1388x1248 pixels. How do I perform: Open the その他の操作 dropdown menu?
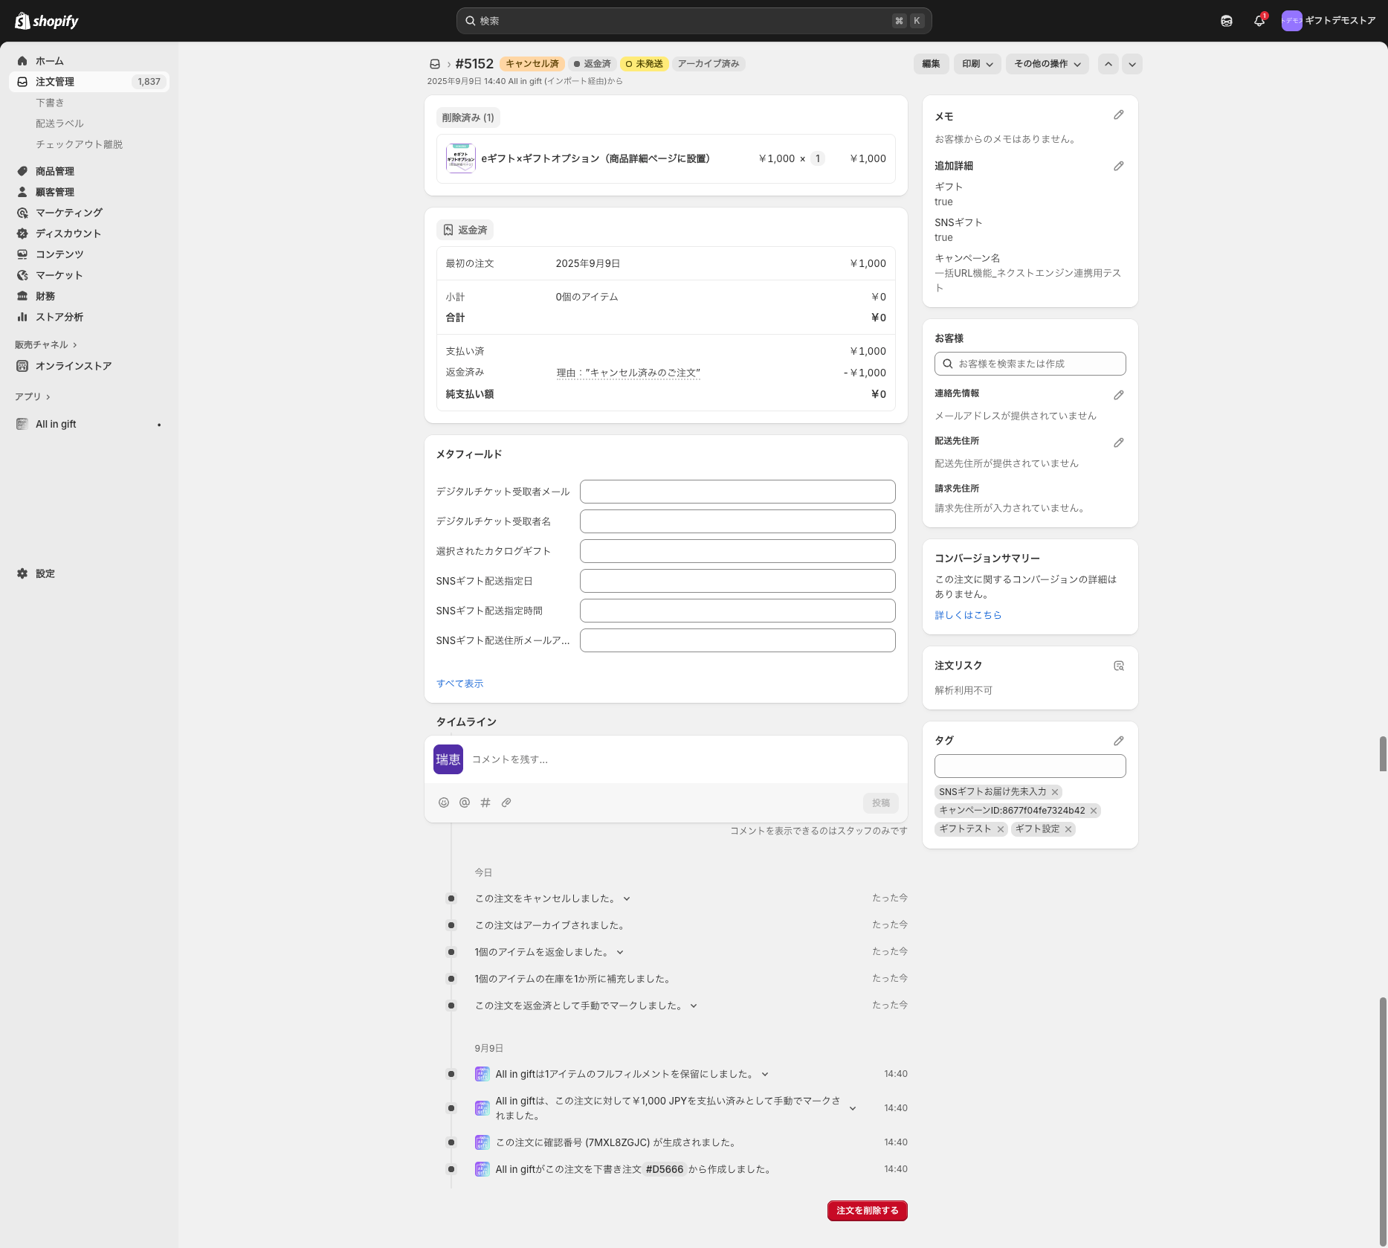[x=1047, y=64]
